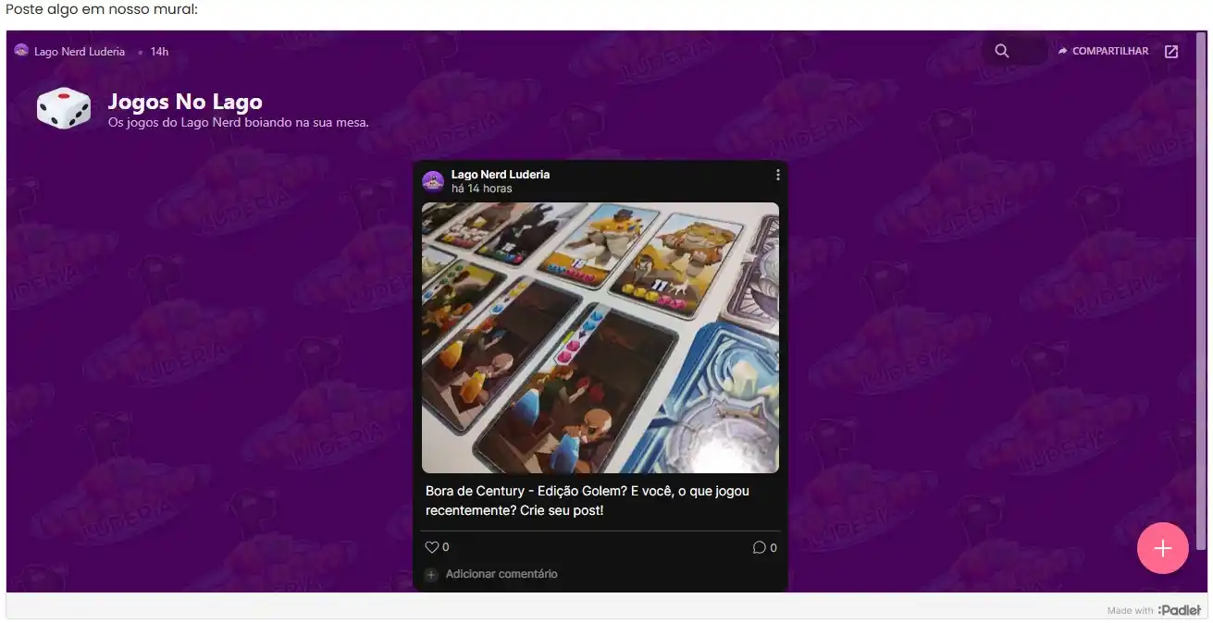Click the Made with Padlet link
Viewport: 1213px width, 623px height.
tap(1154, 610)
